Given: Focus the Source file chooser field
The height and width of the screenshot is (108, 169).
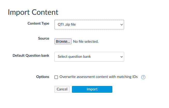Looking at the screenshot, I should pyautogui.click(x=76, y=41).
